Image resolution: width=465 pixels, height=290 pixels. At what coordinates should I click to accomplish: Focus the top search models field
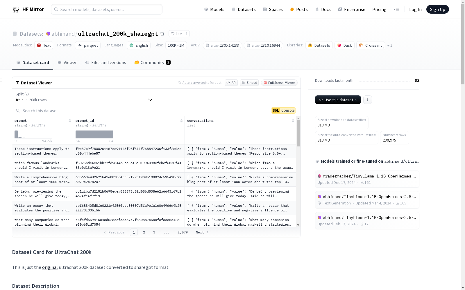107,9
